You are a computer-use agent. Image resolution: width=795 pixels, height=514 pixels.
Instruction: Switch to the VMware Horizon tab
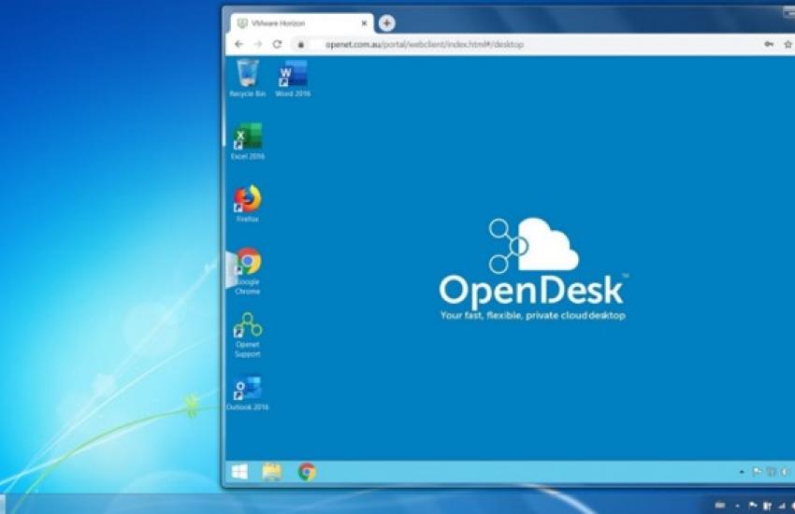301,23
